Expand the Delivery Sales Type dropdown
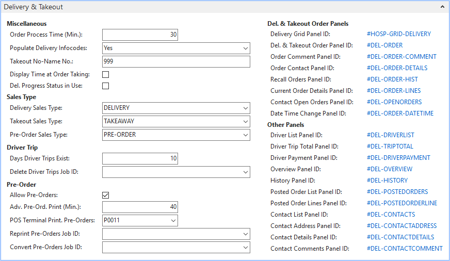Screen dimensions: 450x261 pyautogui.click(x=245, y=108)
